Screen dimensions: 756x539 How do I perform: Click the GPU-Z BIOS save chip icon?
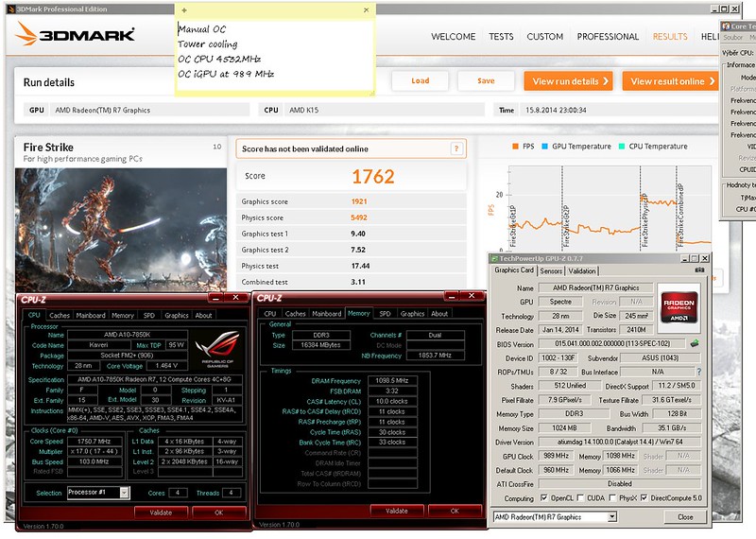click(695, 343)
